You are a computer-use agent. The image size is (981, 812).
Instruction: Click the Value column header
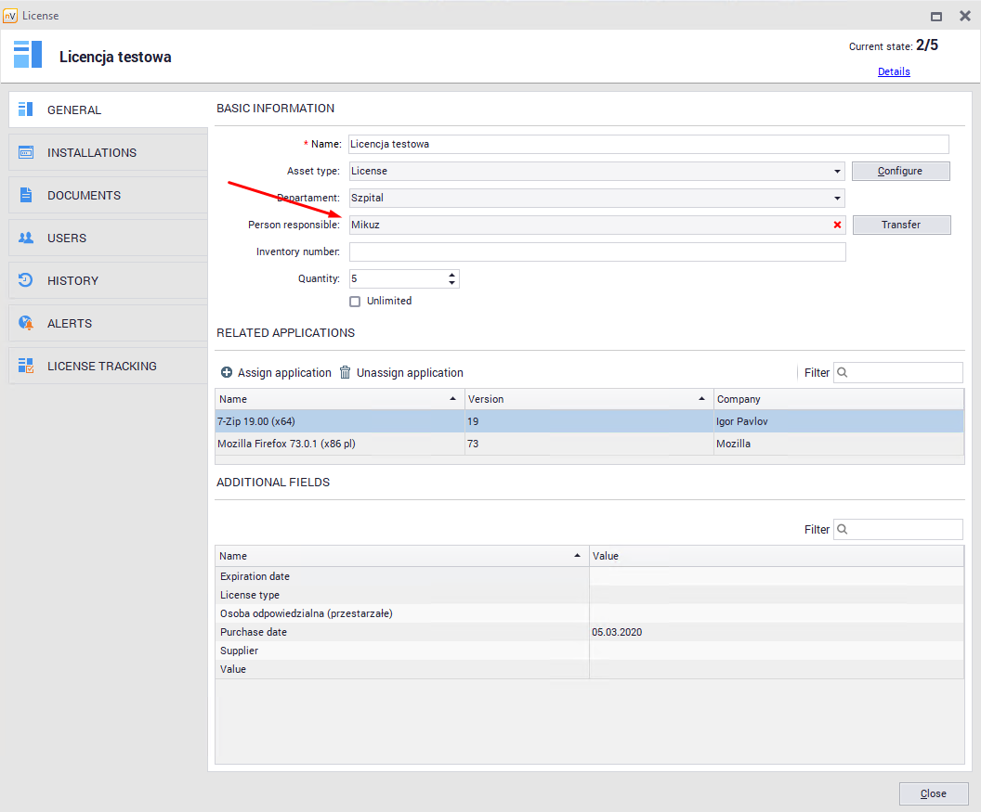pyautogui.click(x=777, y=556)
